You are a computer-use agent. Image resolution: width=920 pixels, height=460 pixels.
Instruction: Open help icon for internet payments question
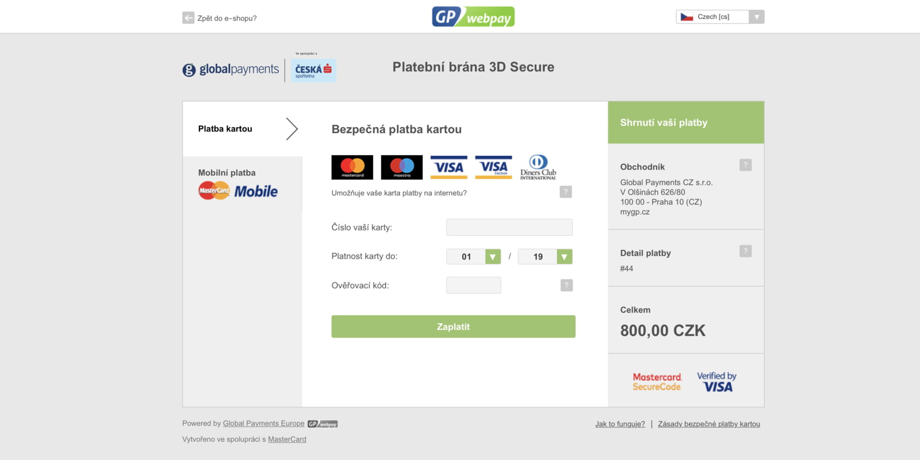point(566,192)
